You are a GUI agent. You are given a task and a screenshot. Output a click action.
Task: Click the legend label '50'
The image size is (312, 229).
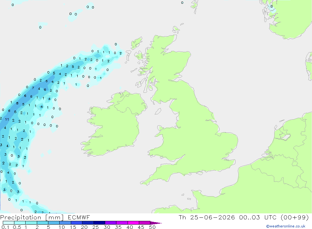click(x=152, y=227)
